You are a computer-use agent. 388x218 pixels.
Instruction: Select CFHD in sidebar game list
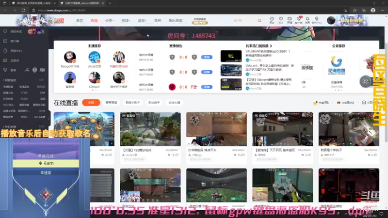tap(24, 93)
